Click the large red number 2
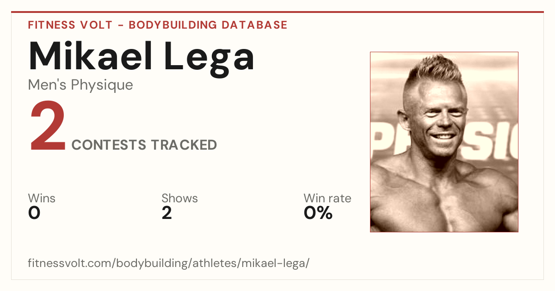Viewport: 555px width, 291px height. (x=49, y=127)
